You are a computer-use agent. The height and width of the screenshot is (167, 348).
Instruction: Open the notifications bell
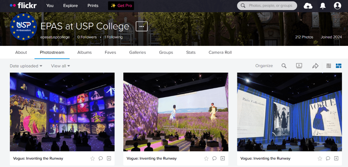(323, 6)
